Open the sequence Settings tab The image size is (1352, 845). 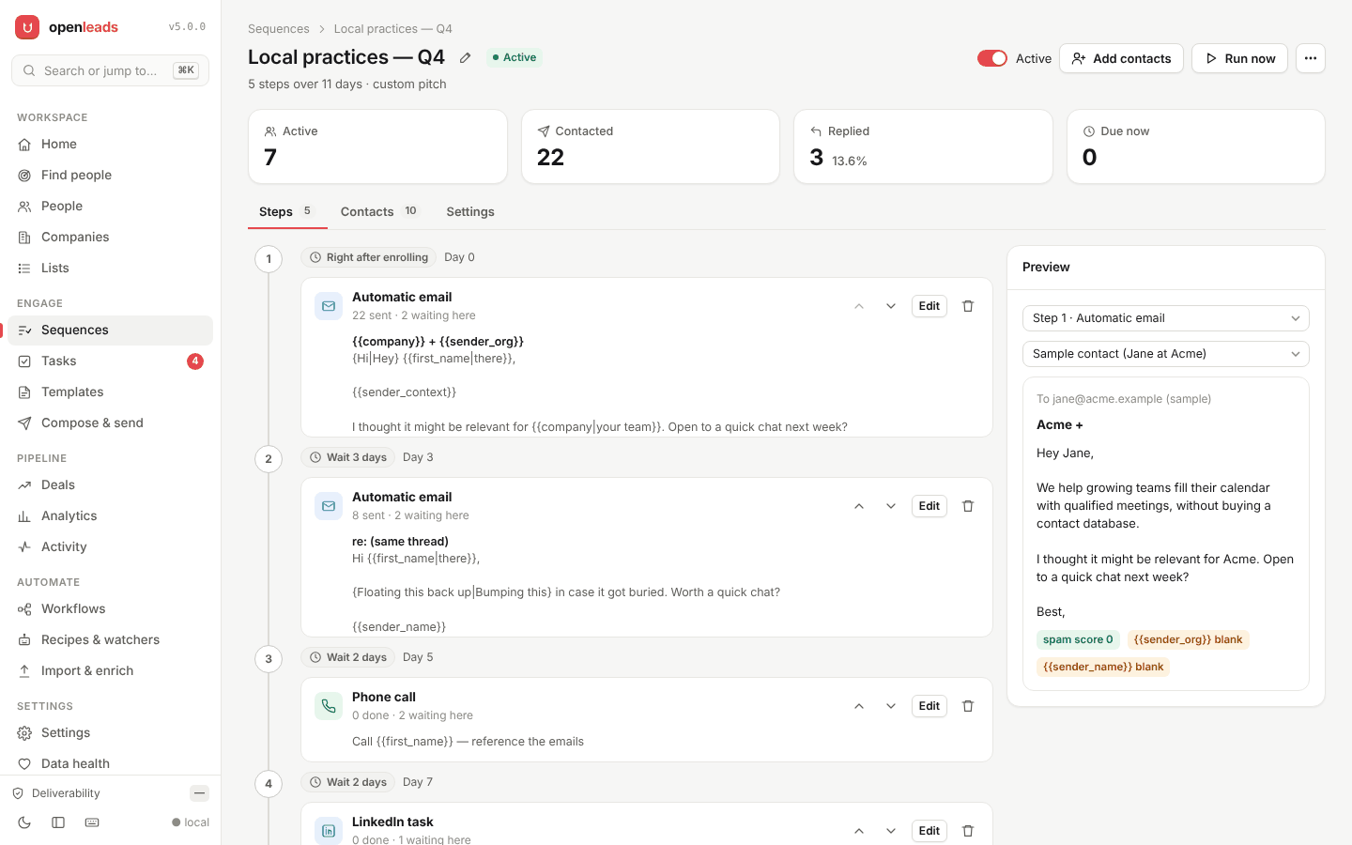470,212
